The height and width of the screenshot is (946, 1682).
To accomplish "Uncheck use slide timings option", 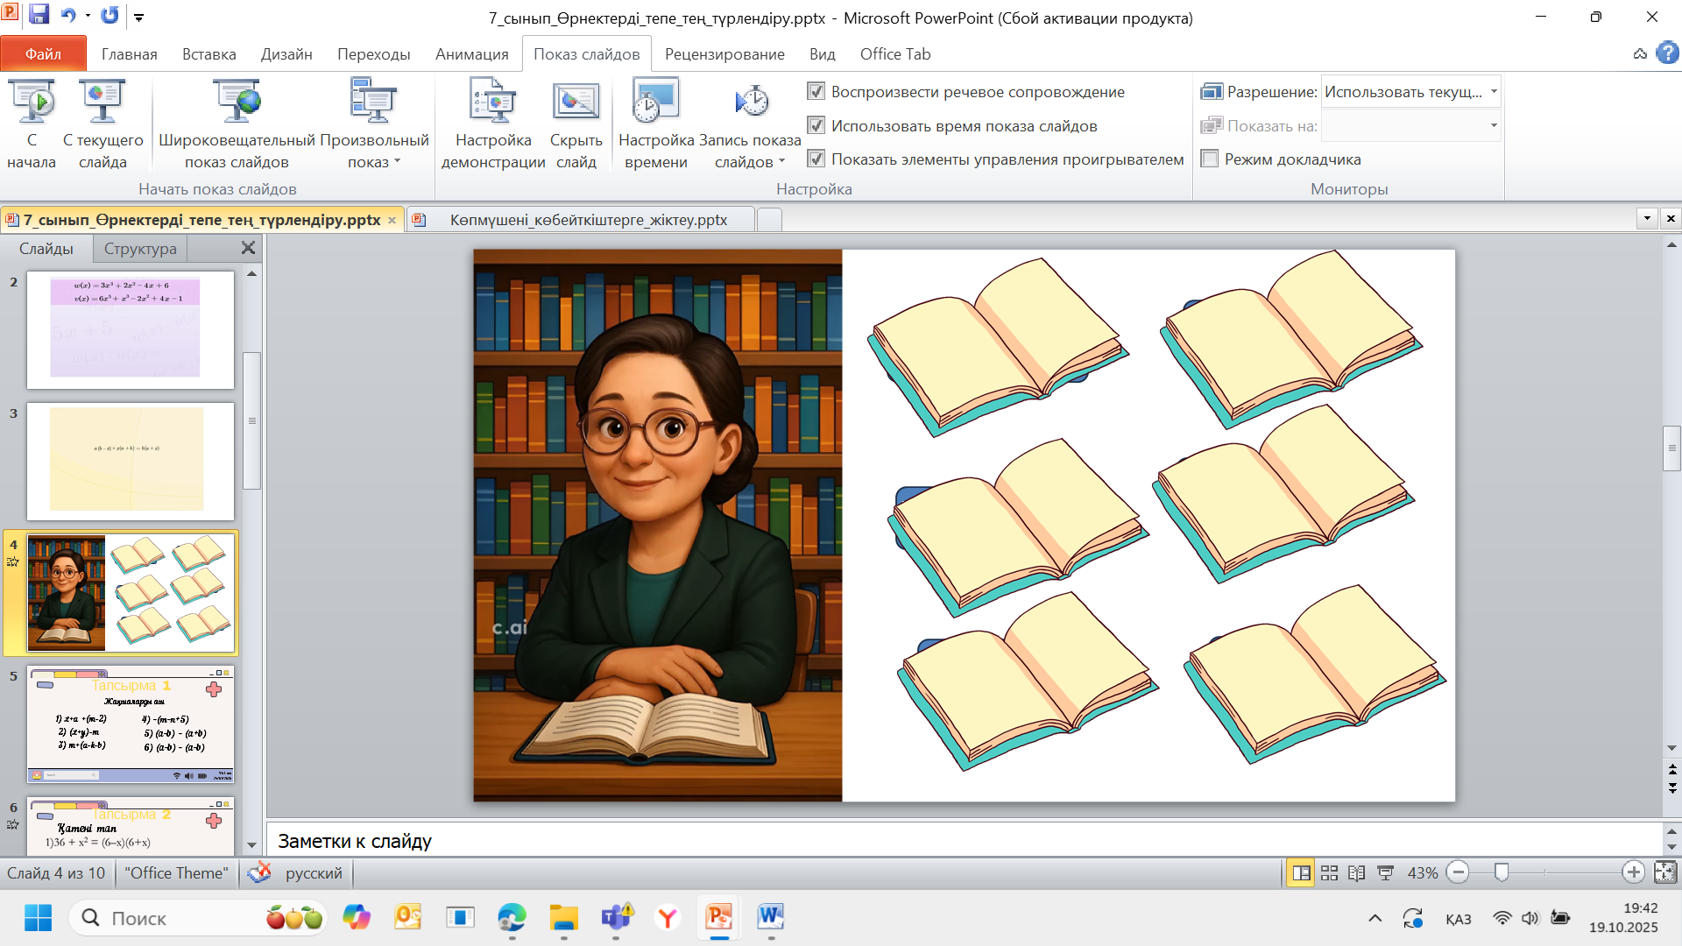I will [816, 126].
